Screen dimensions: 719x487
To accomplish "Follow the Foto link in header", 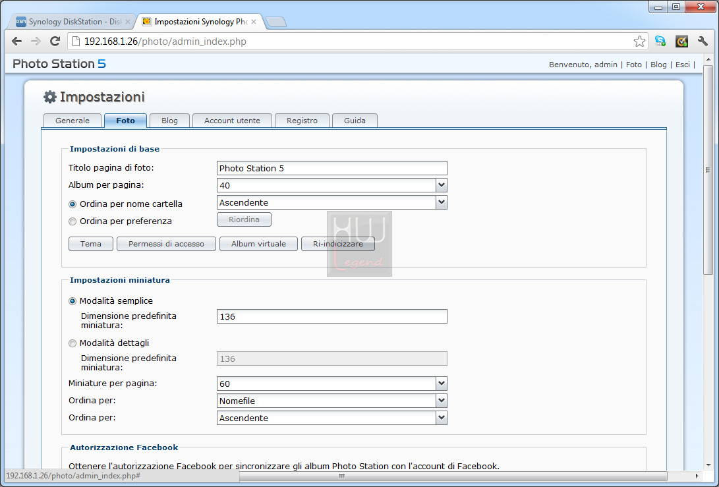I will (634, 65).
